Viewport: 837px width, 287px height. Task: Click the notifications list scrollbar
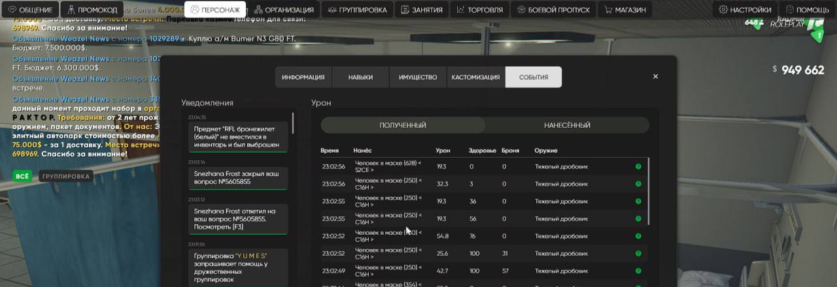pyautogui.click(x=292, y=124)
